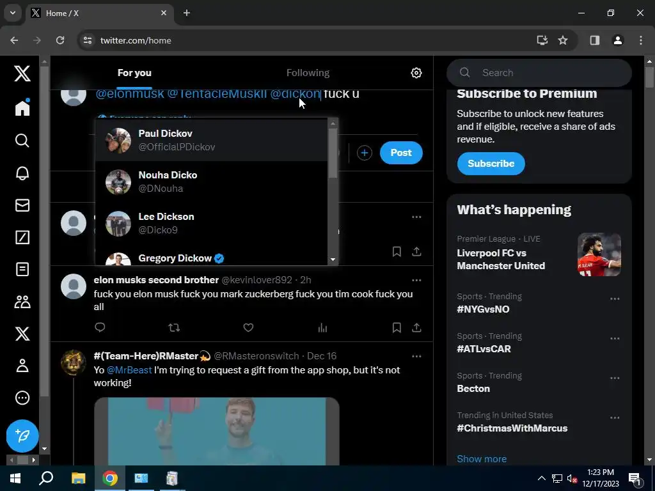Open Communities people icon
This screenshot has width=655, height=491.
click(x=22, y=302)
